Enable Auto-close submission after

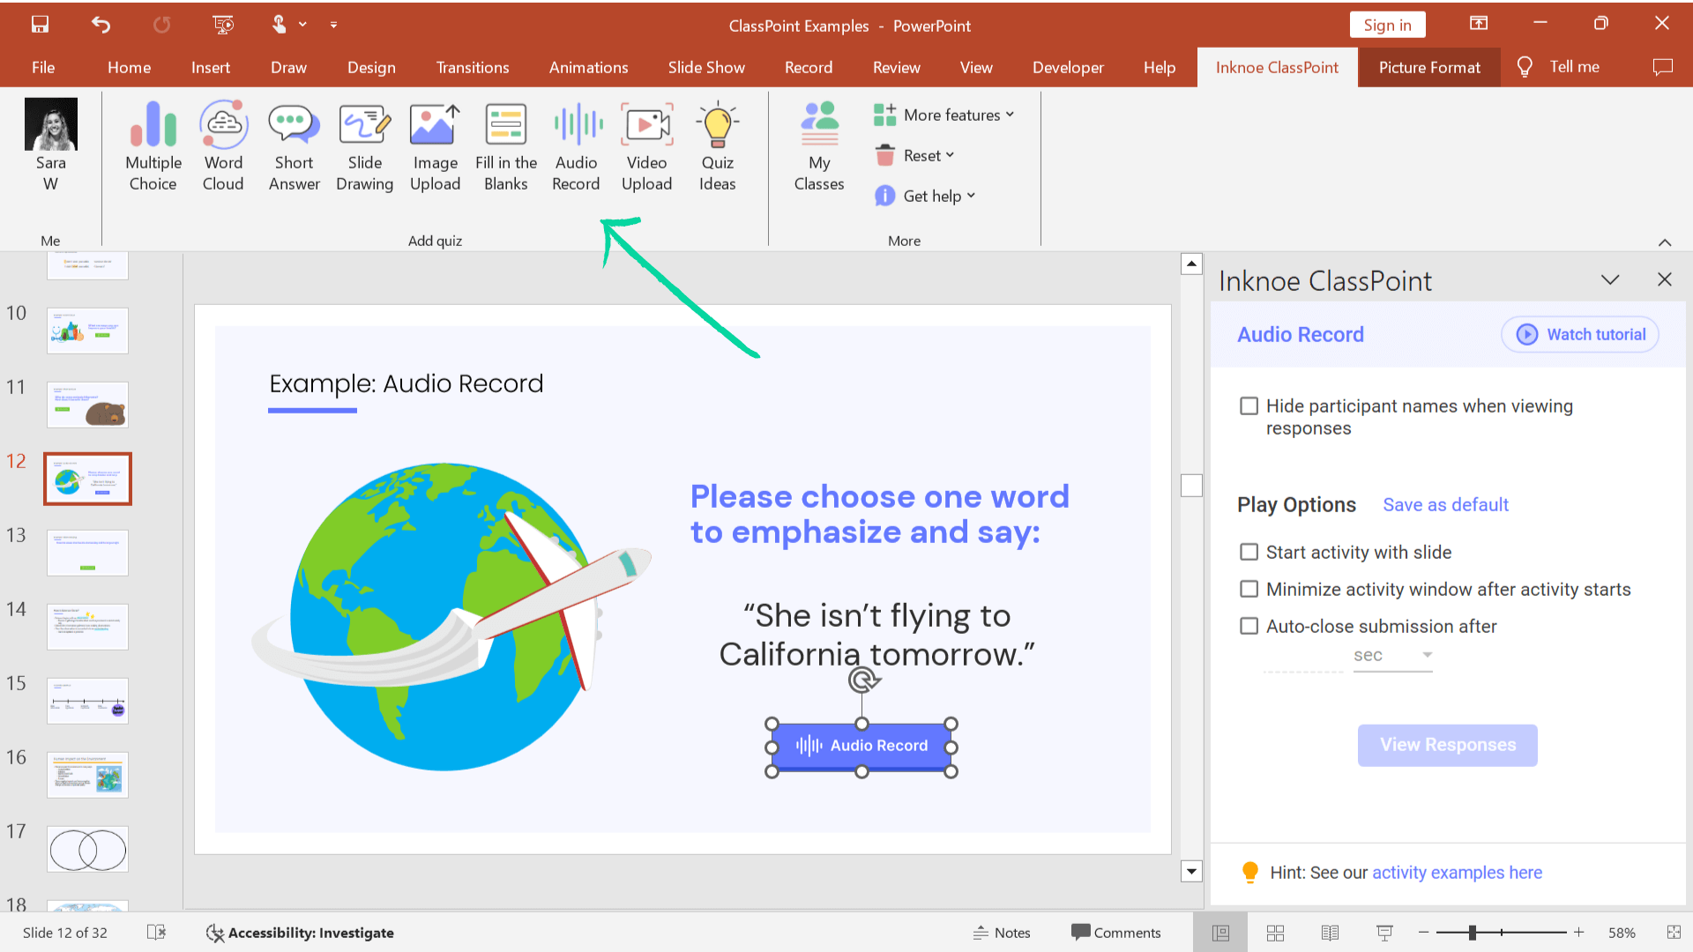pos(1250,625)
